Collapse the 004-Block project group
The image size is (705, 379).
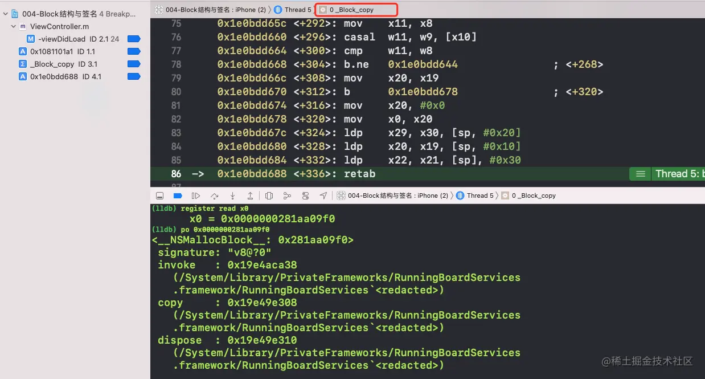click(5, 14)
